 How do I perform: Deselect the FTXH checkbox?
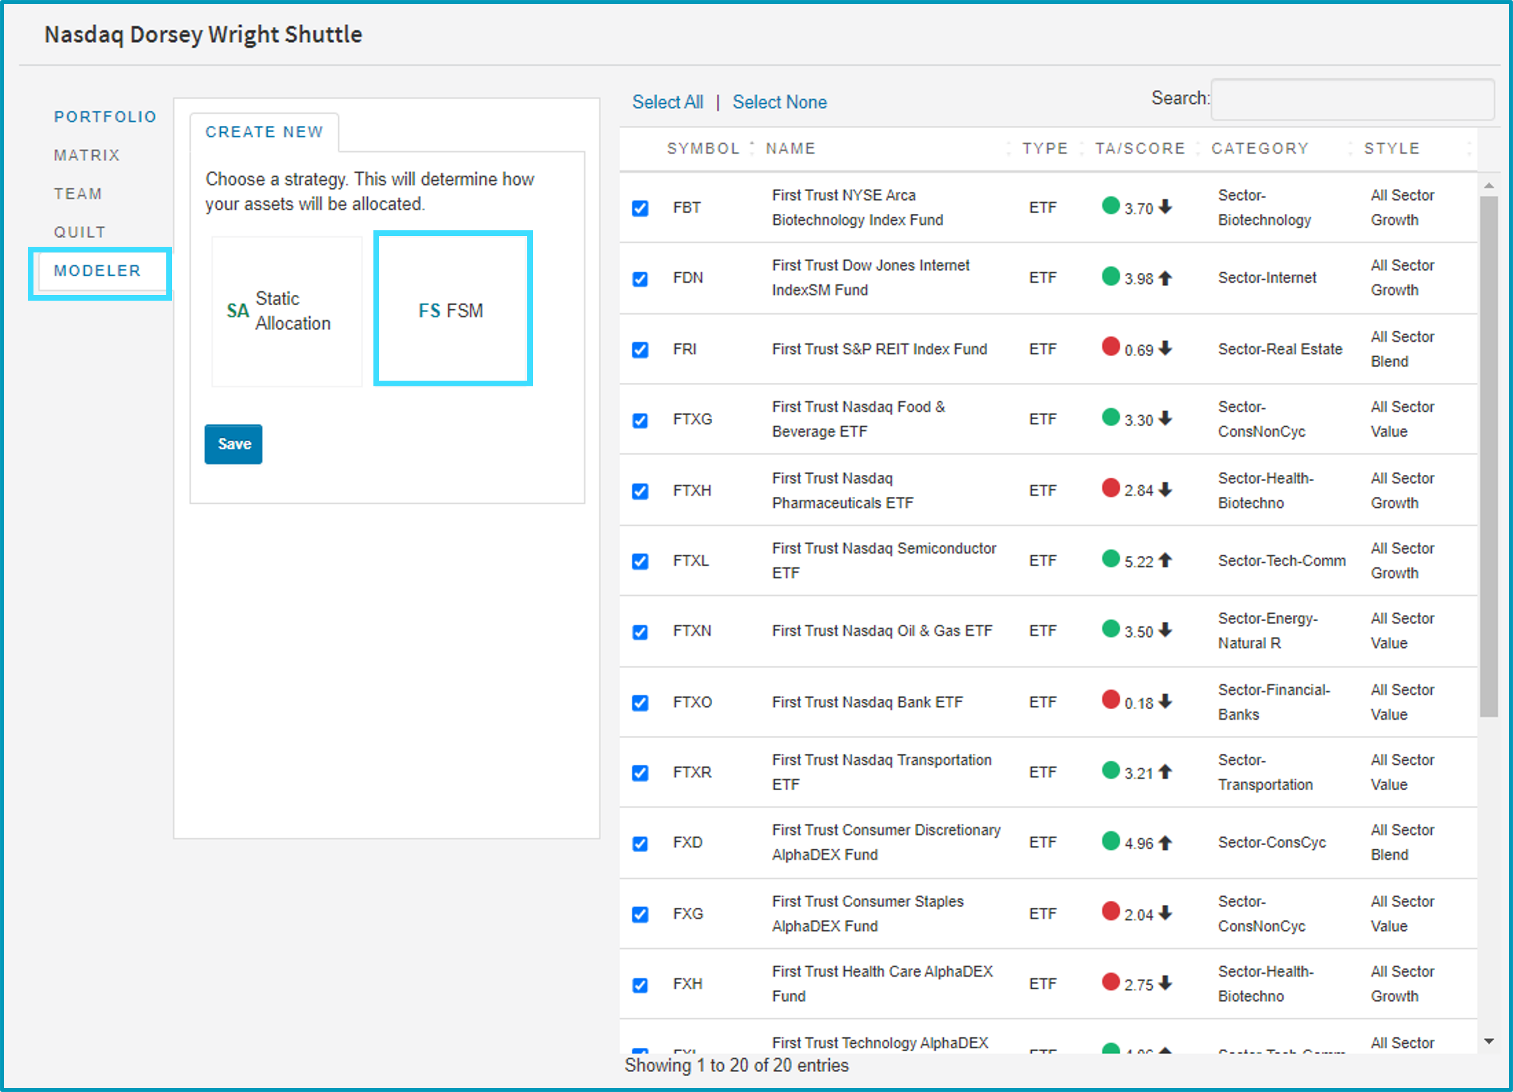pyautogui.click(x=640, y=491)
